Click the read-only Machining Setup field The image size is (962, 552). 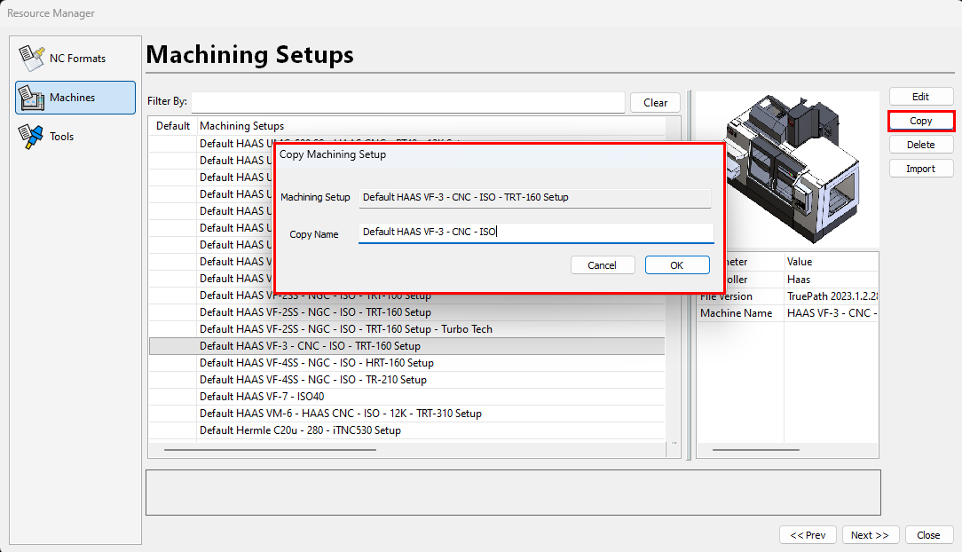(x=535, y=198)
